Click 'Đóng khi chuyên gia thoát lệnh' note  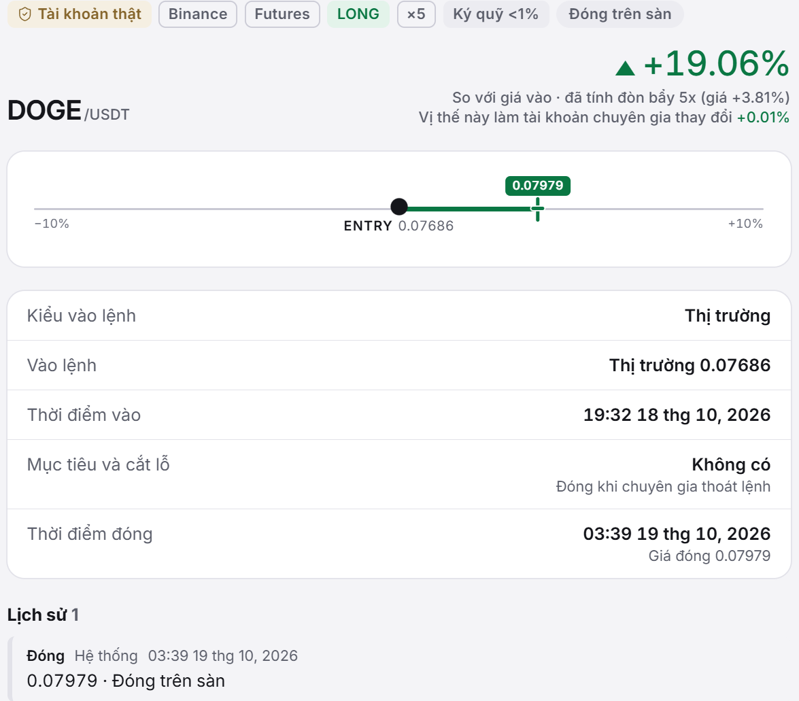(x=663, y=487)
